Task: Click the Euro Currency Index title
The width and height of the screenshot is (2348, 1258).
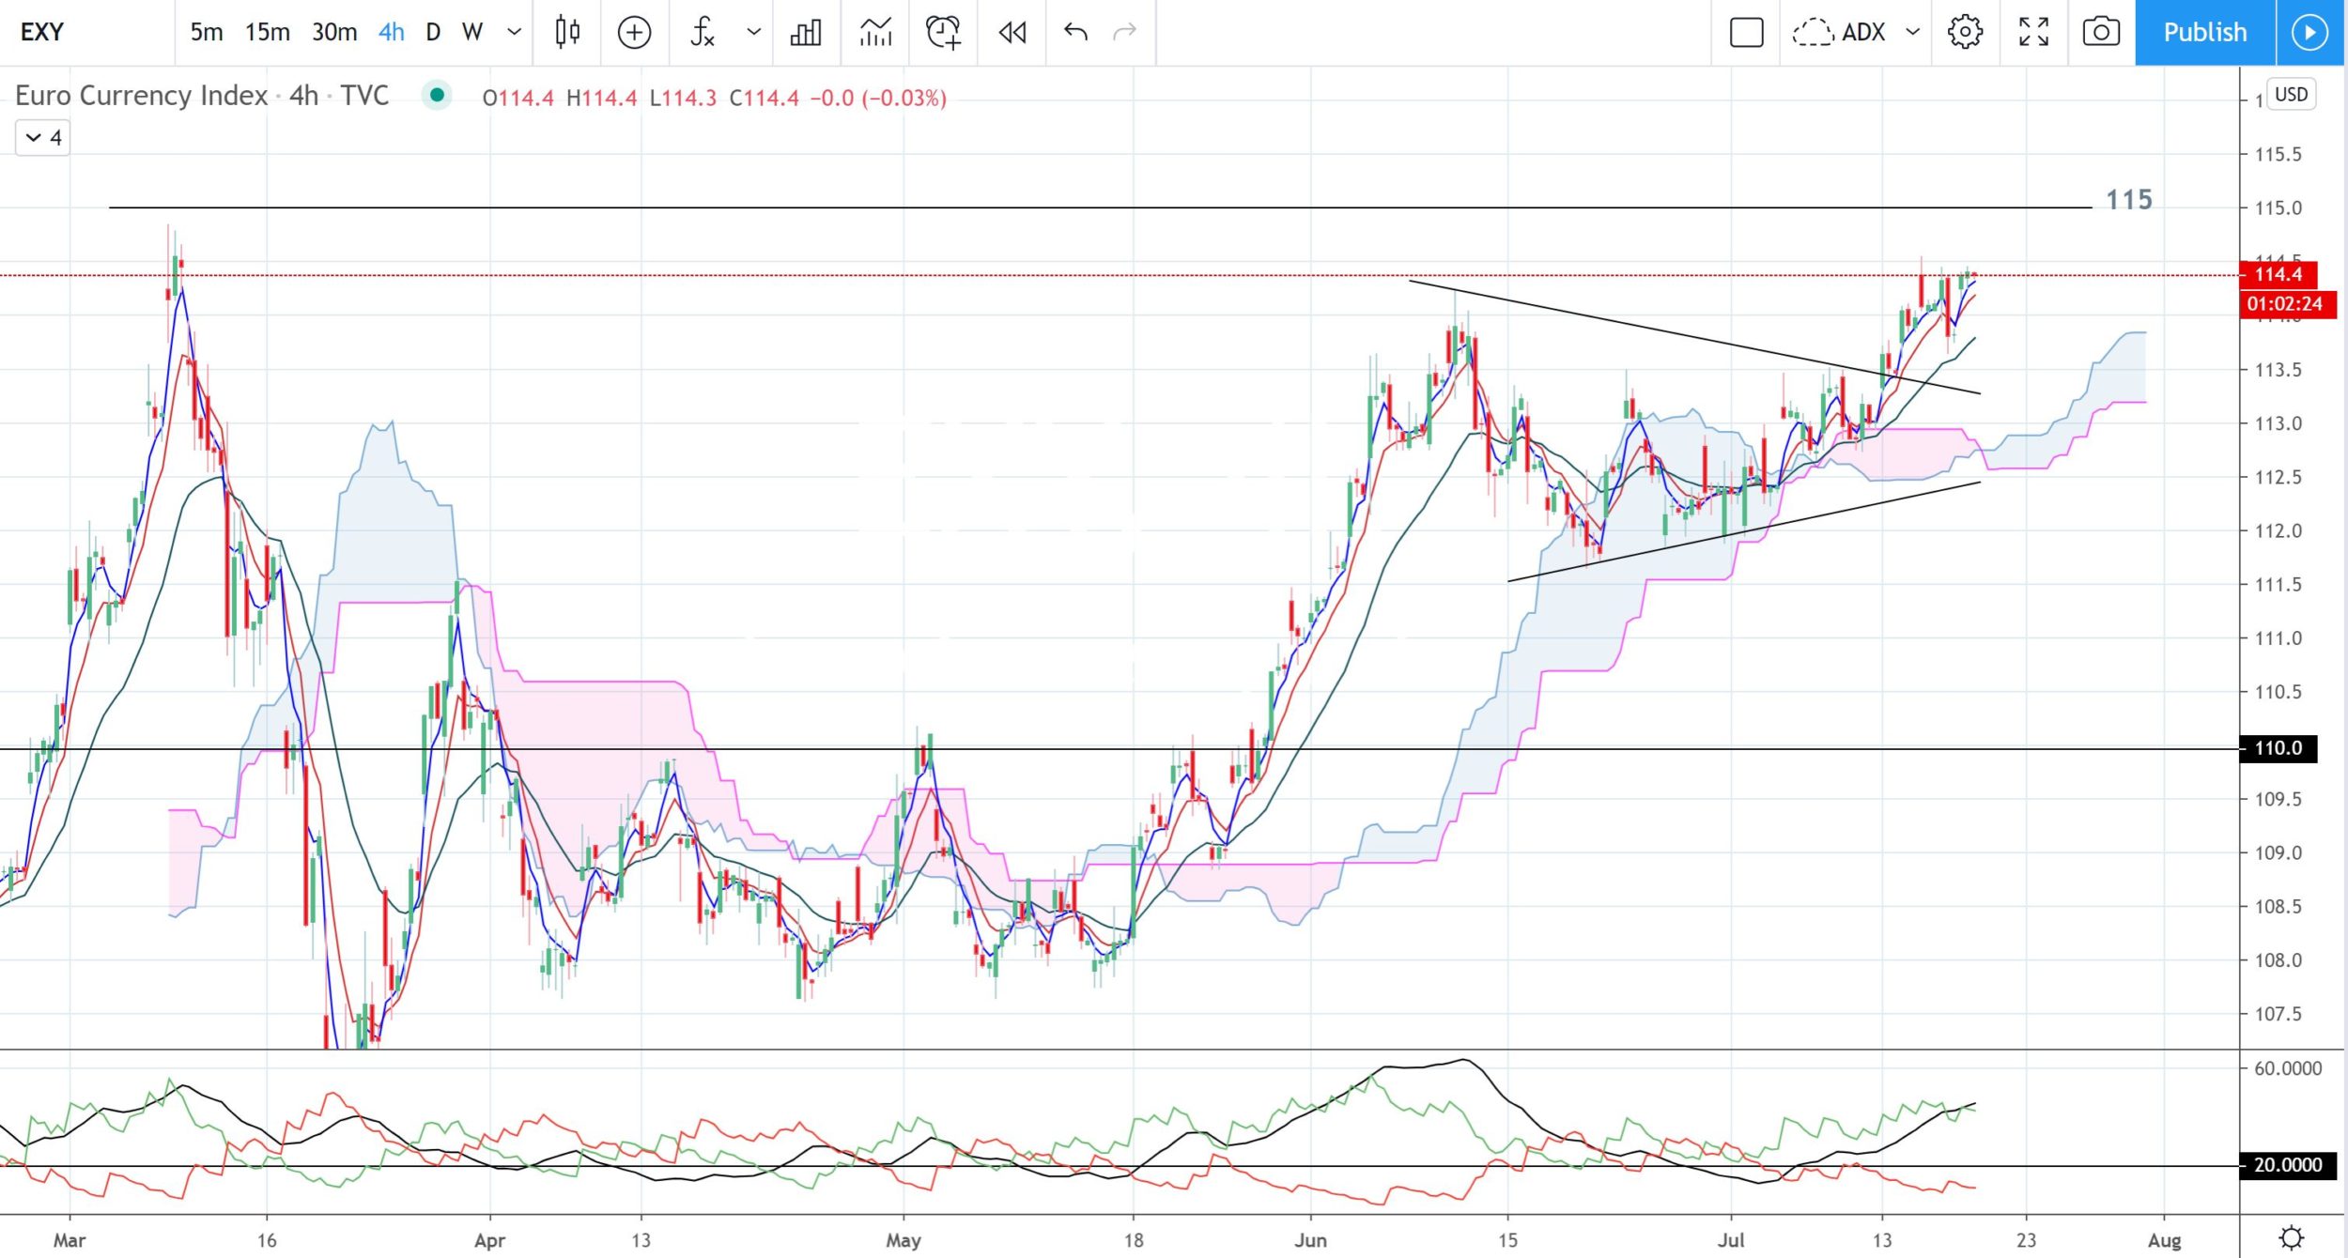Action: pyautogui.click(x=141, y=96)
